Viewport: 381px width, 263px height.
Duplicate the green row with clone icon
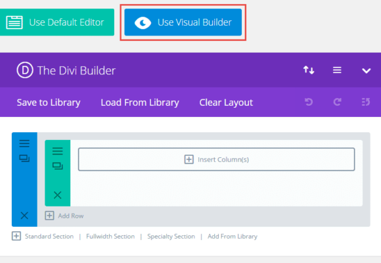58,166
